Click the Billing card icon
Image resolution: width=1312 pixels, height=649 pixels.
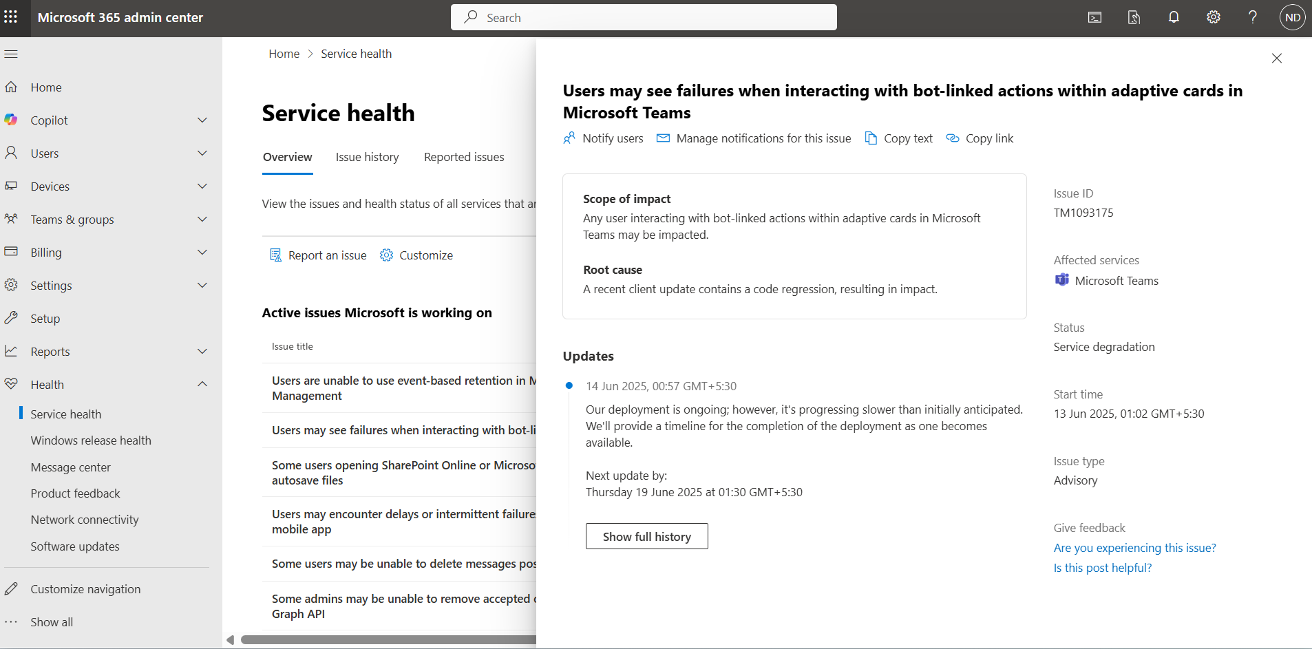point(11,252)
